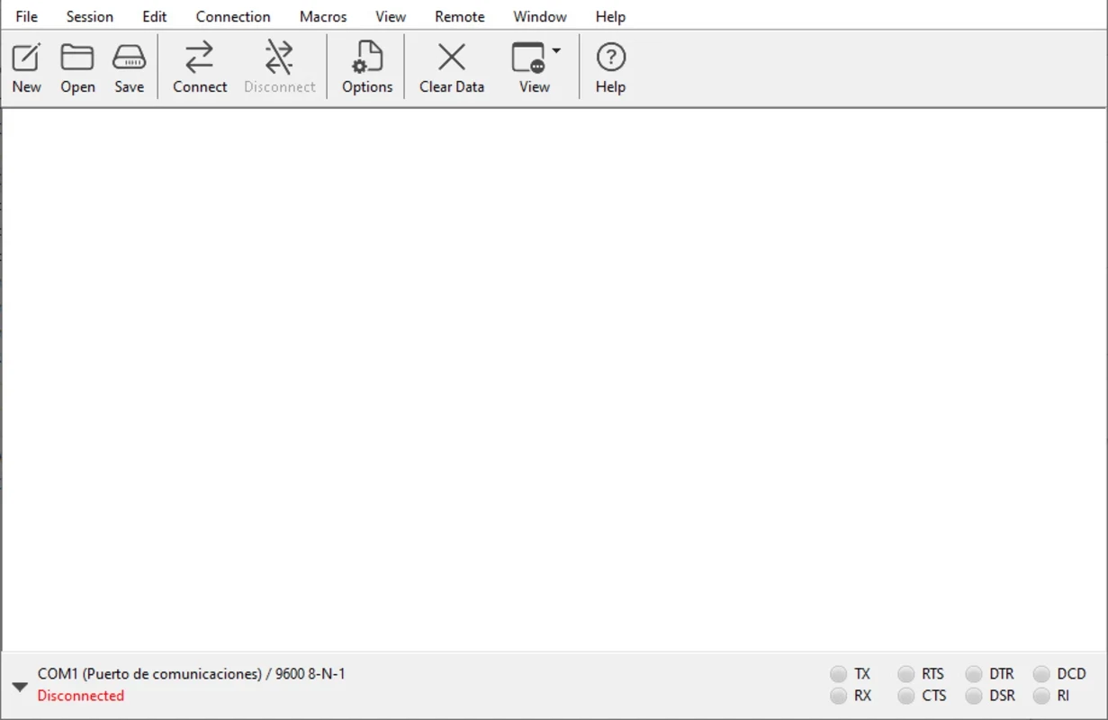Open the Macros menu

(x=323, y=16)
